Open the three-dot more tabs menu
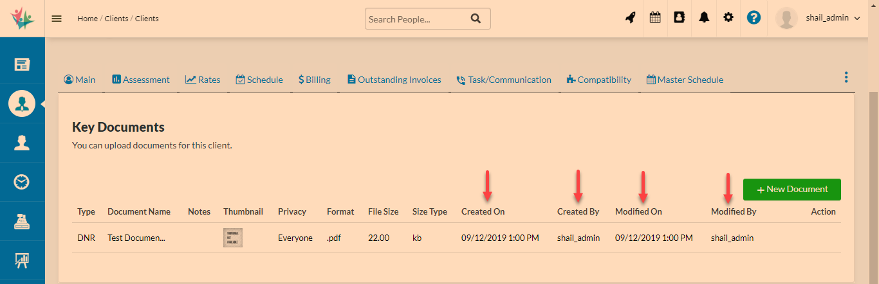Screen dimensions: 879x284 point(846,78)
